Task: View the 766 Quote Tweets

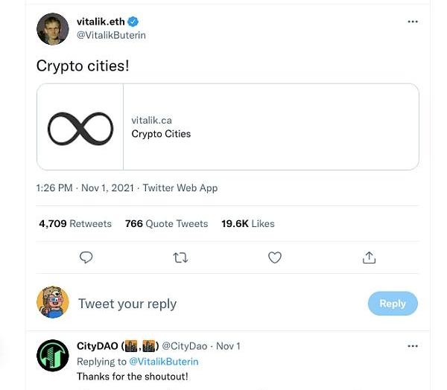Action: coord(166,223)
